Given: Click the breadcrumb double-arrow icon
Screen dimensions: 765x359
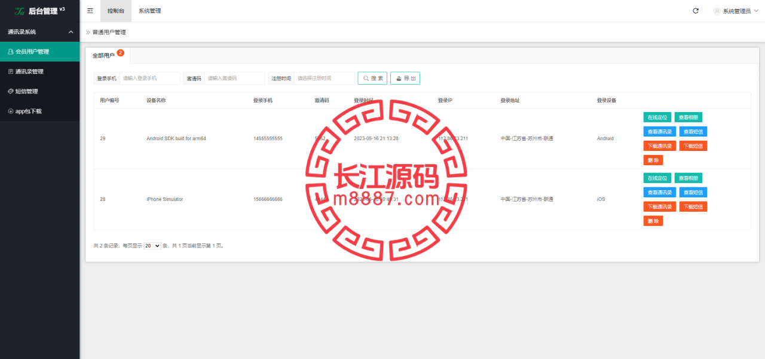Looking at the screenshot, I should tap(88, 32).
